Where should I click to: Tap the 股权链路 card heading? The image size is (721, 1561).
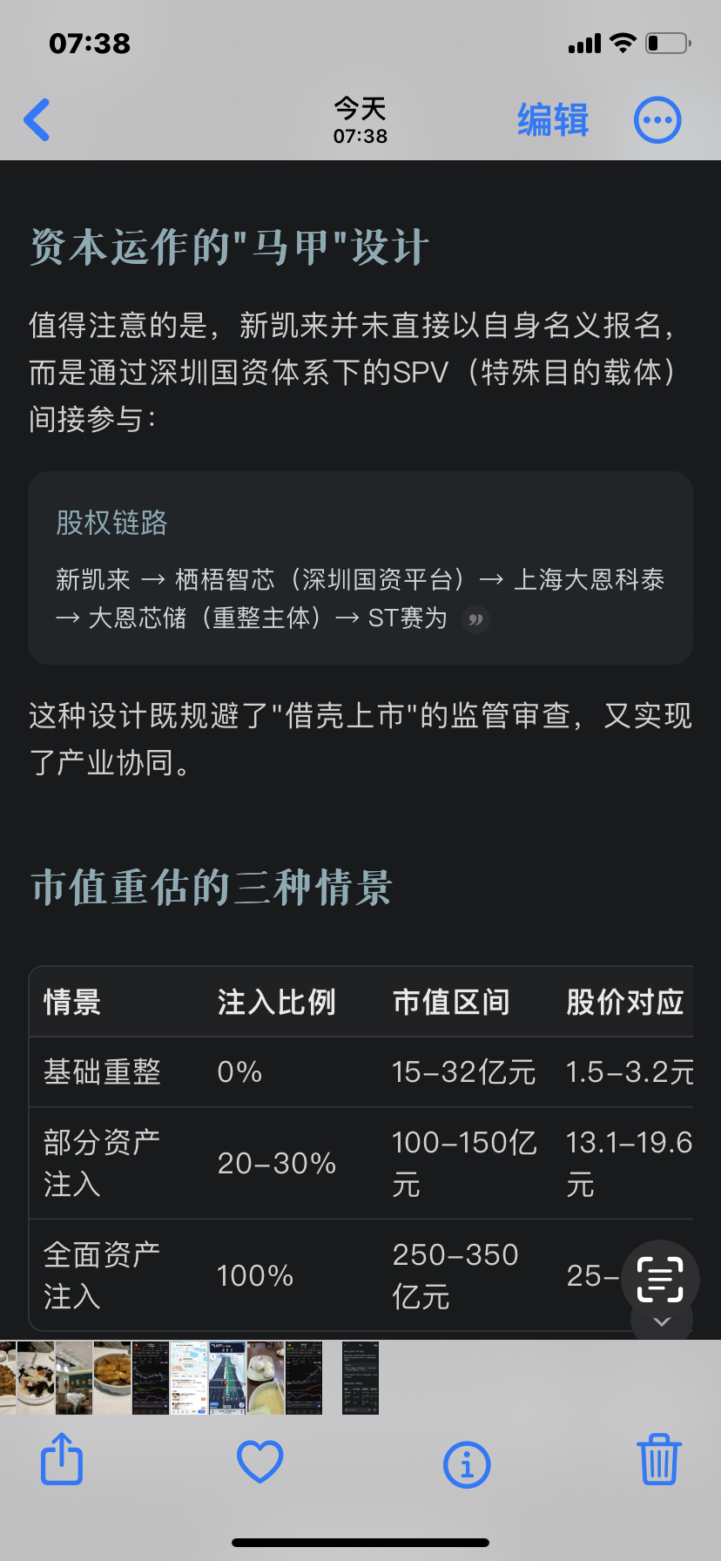111,523
